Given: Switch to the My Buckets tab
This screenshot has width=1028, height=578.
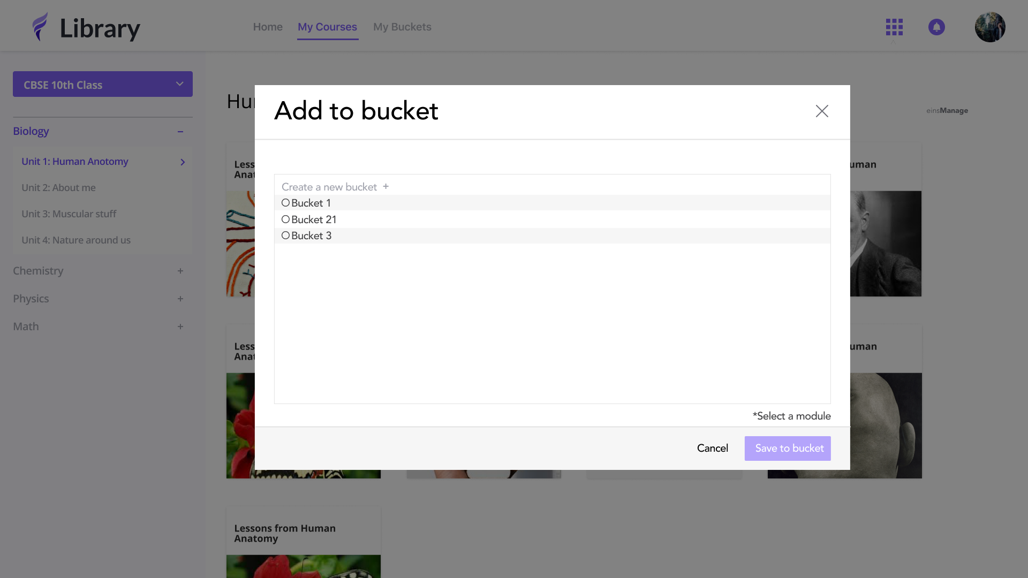Looking at the screenshot, I should (402, 27).
